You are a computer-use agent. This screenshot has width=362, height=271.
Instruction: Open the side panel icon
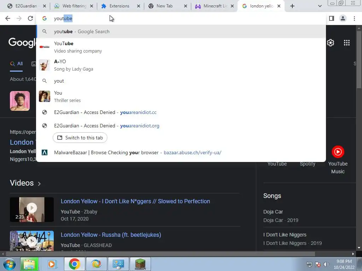point(332,18)
